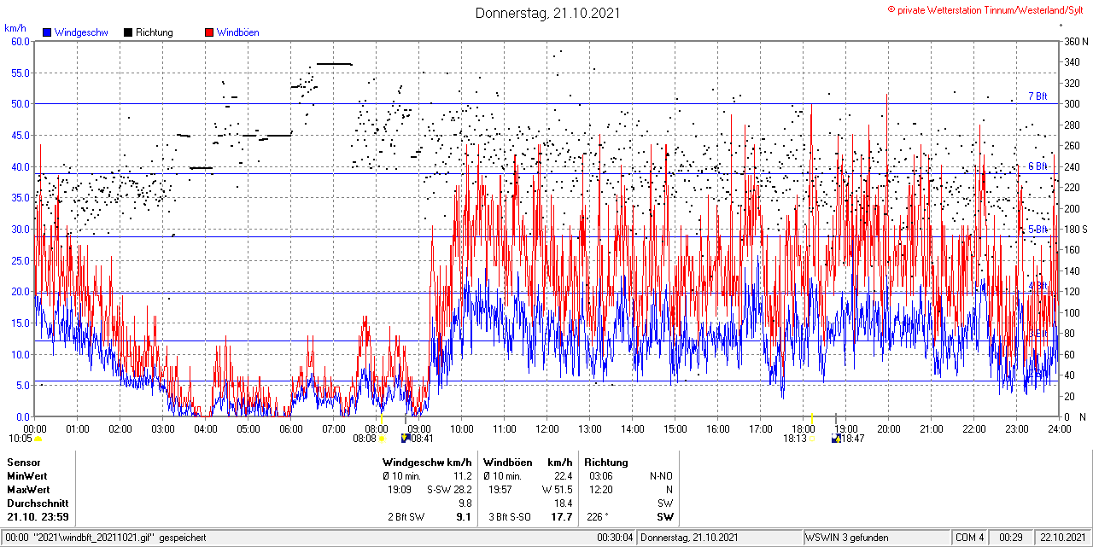Click the MaxWert row label
Viewport: 1093px width, 547px height.
[x=28, y=490]
